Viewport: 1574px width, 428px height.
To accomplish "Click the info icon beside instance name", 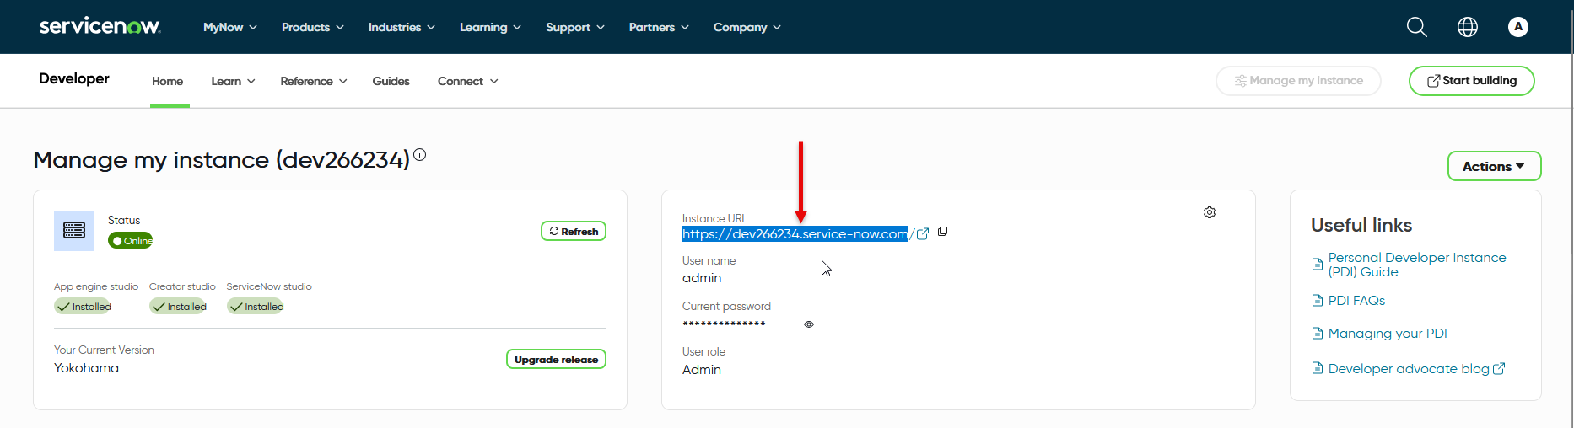I will pyautogui.click(x=419, y=155).
